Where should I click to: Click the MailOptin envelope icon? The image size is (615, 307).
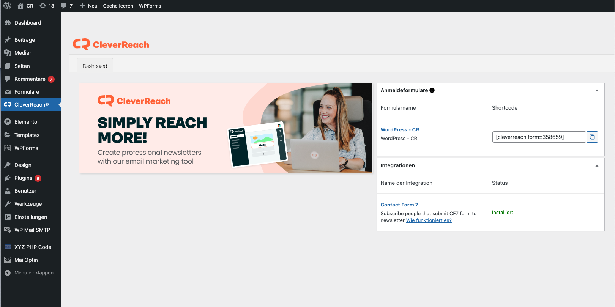coord(8,260)
